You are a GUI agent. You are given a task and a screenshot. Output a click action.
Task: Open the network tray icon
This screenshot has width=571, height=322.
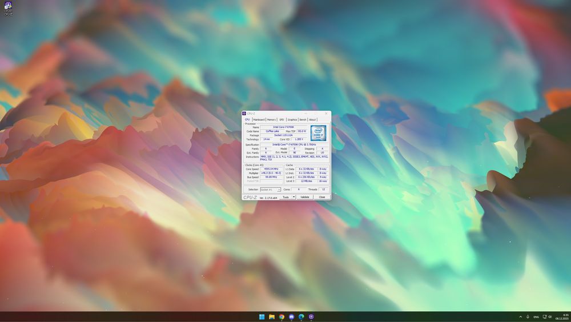click(x=545, y=317)
